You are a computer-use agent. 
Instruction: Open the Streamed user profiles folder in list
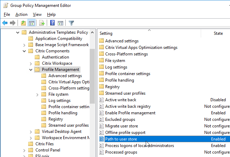pos(125,93)
